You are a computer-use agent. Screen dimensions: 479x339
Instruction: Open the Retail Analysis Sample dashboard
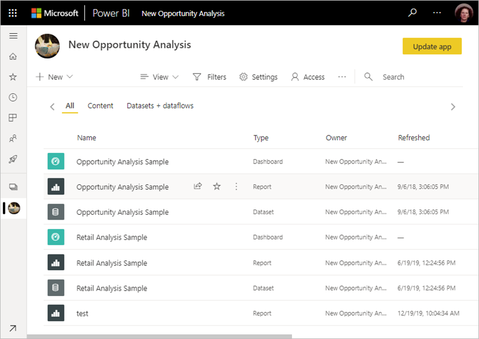click(x=112, y=238)
